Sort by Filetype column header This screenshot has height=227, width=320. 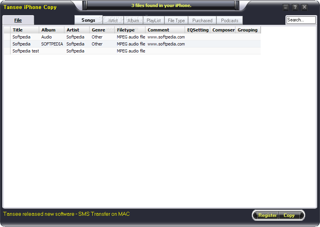(x=130, y=30)
